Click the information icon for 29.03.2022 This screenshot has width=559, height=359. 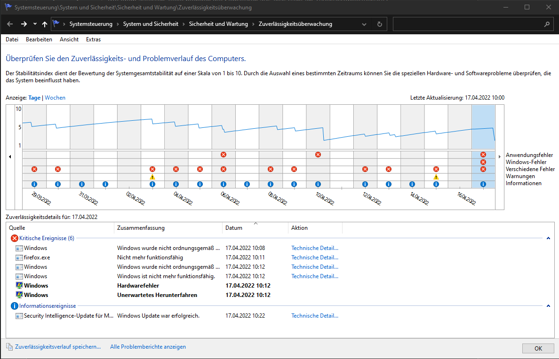click(34, 184)
